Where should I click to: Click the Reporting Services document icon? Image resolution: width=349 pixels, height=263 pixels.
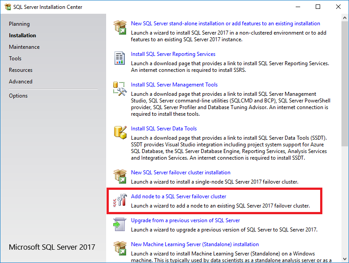click(x=120, y=58)
